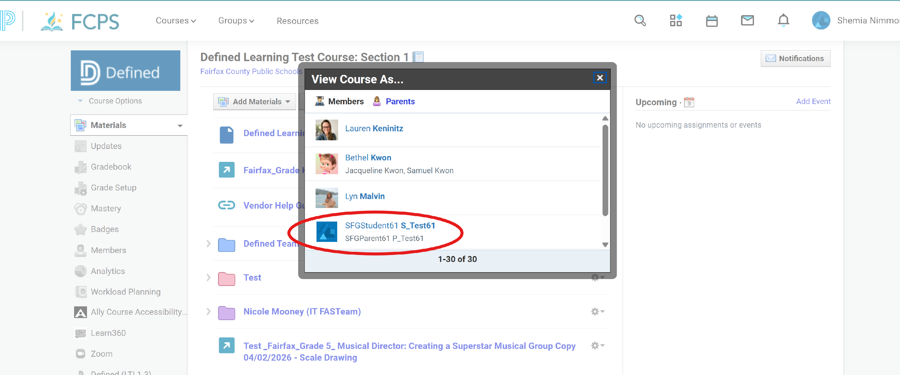Open Ally Course Accessibility report
Viewport: 900px width, 375px height.
139,312
